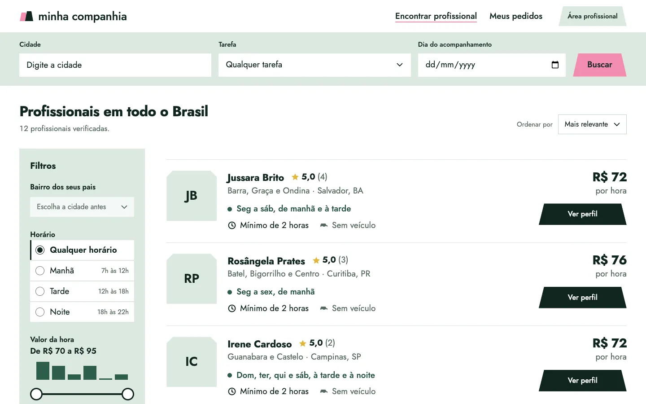Select the Tarde 12h às 18h option
Viewport: 646px width, 404px height.
pos(82,291)
